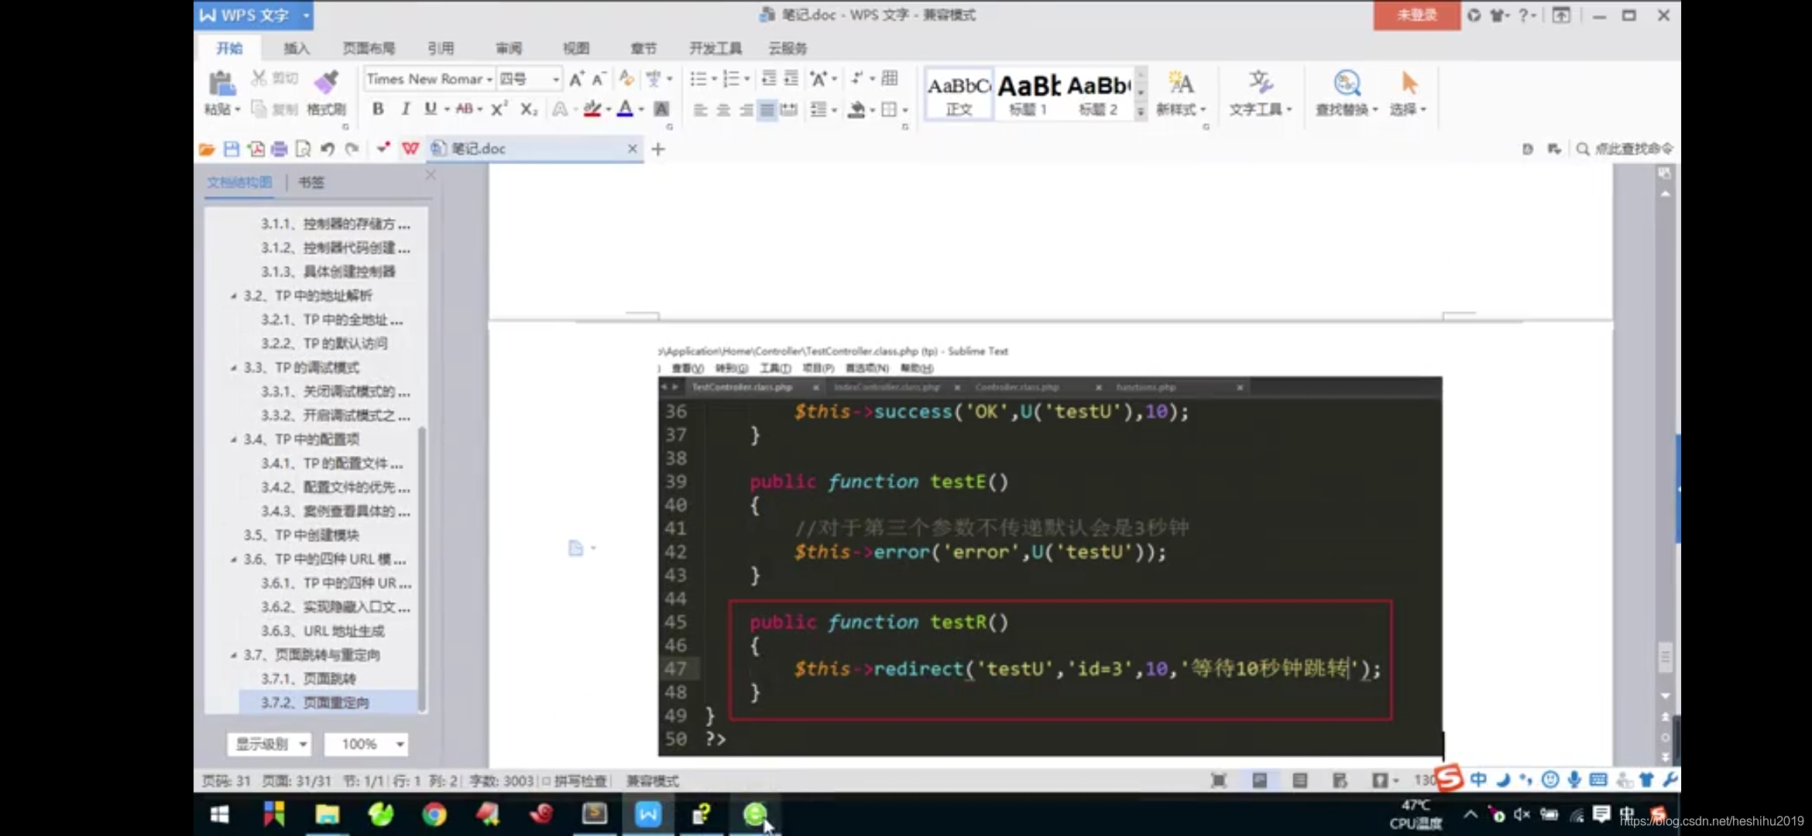Toggle character shading button

(661, 109)
